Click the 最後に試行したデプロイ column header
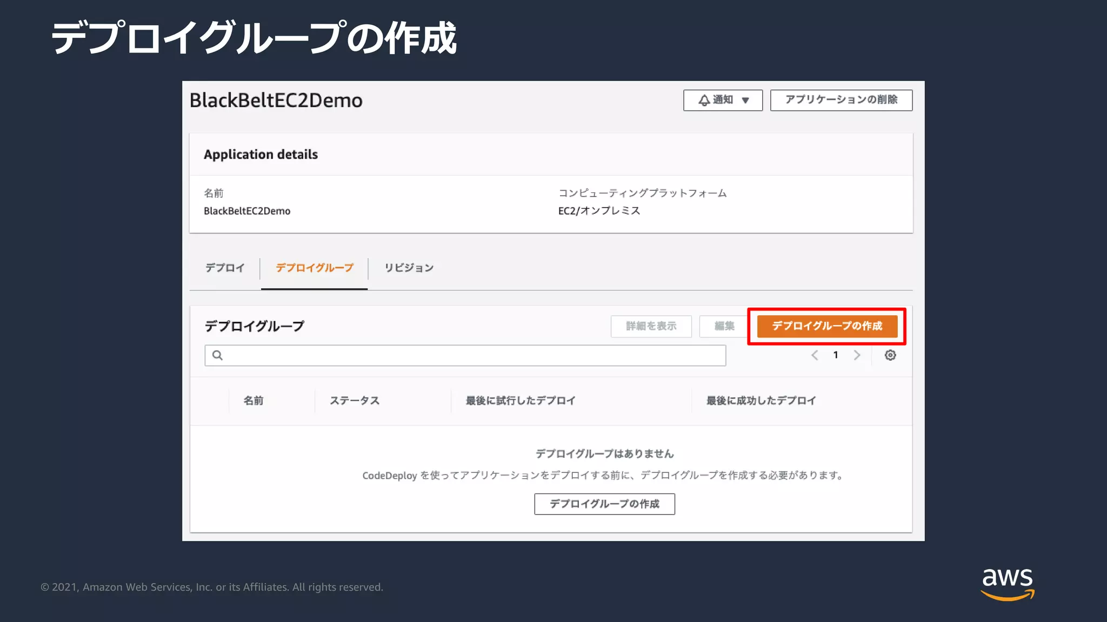The height and width of the screenshot is (622, 1107). (x=521, y=401)
